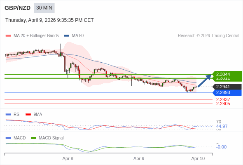Image resolution: width=243 pixels, height=165 pixels.
Task: Click the 2.2941 current price tag
Action: (227, 87)
